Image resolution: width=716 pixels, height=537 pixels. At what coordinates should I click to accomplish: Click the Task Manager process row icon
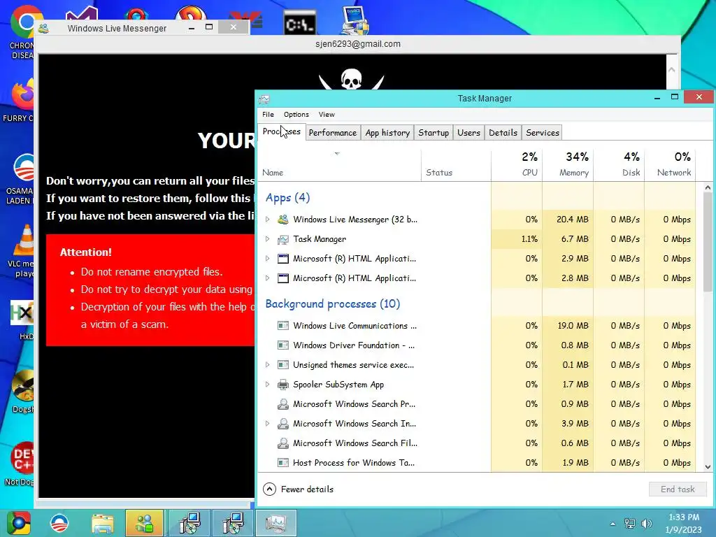pyautogui.click(x=283, y=239)
